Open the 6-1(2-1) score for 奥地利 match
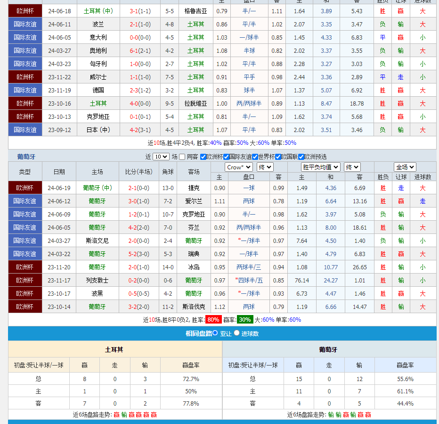 140,50
